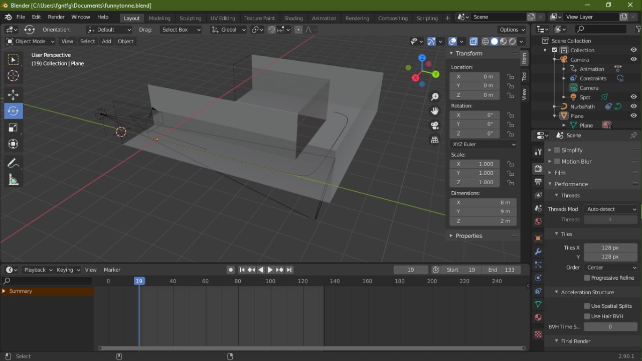Enable the Simplify checkbox

[557, 150]
